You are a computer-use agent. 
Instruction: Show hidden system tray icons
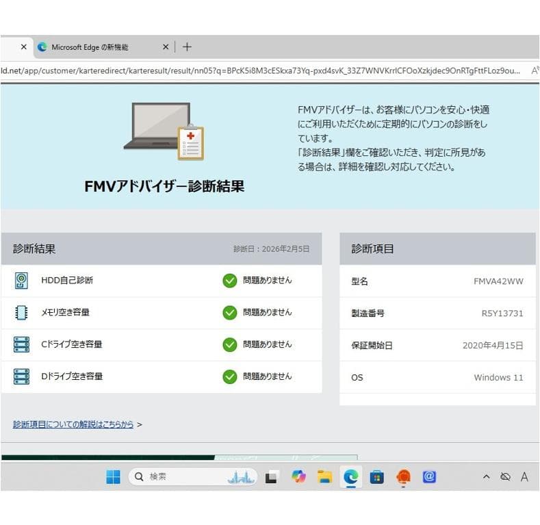click(487, 477)
